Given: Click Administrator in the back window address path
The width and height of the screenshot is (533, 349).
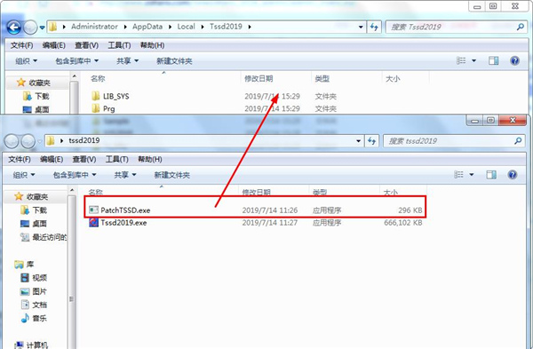Looking at the screenshot, I should pyautogui.click(x=94, y=27).
